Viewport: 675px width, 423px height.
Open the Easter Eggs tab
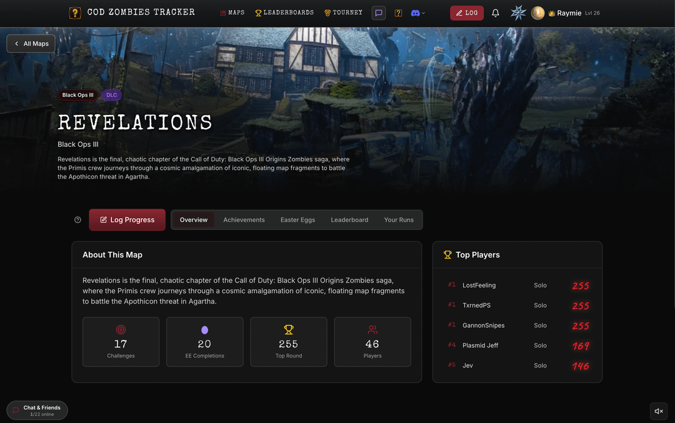(x=297, y=220)
